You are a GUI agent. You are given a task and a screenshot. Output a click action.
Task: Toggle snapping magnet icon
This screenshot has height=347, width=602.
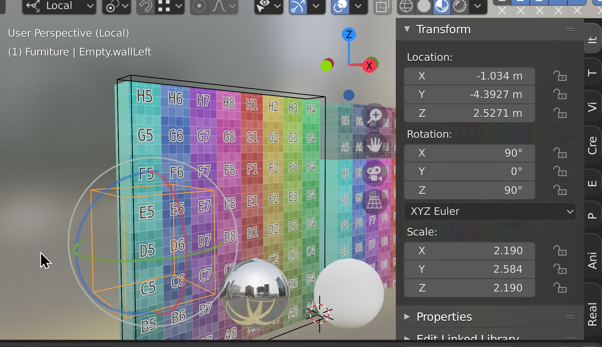click(x=145, y=6)
